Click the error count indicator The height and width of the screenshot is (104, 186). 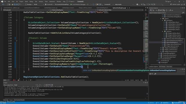point(14,80)
